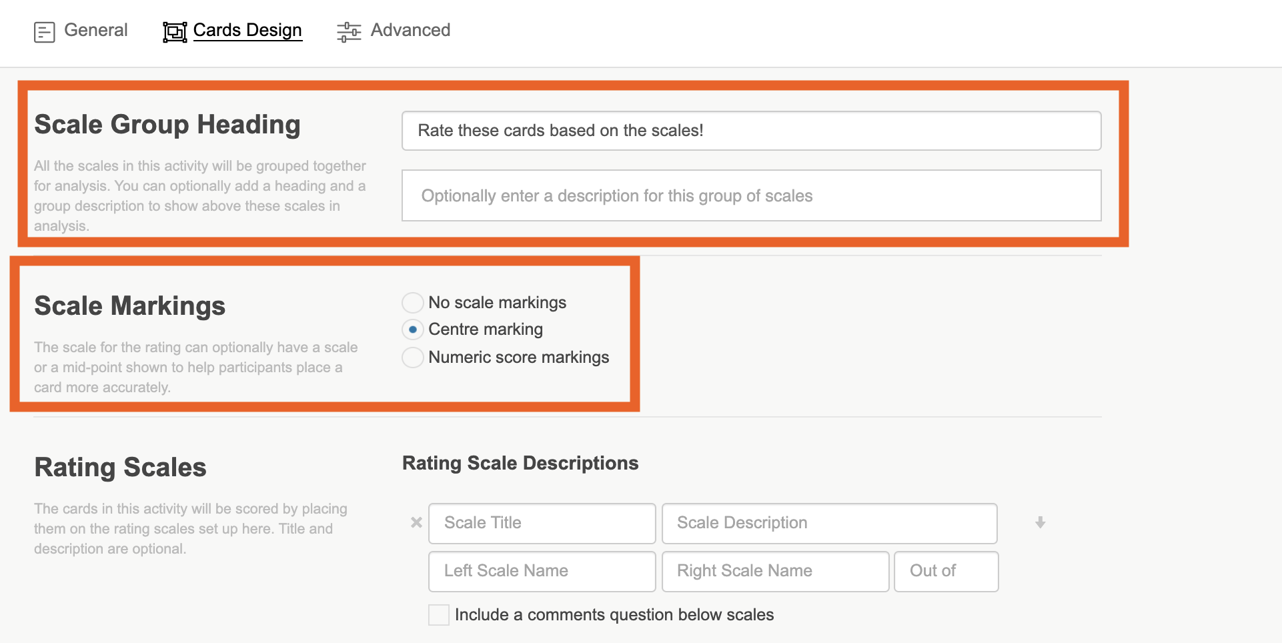Focus the Right Scale Name field

point(775,571)
